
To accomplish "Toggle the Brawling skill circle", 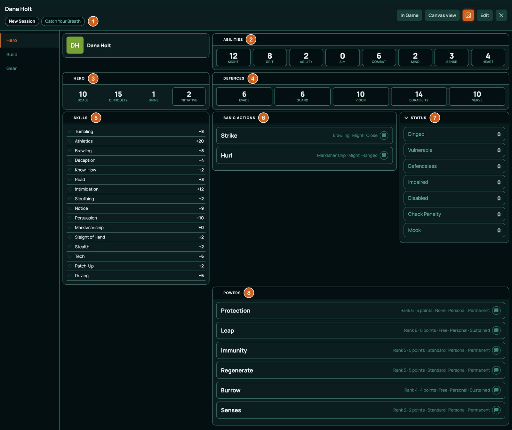I will point(70,151).
